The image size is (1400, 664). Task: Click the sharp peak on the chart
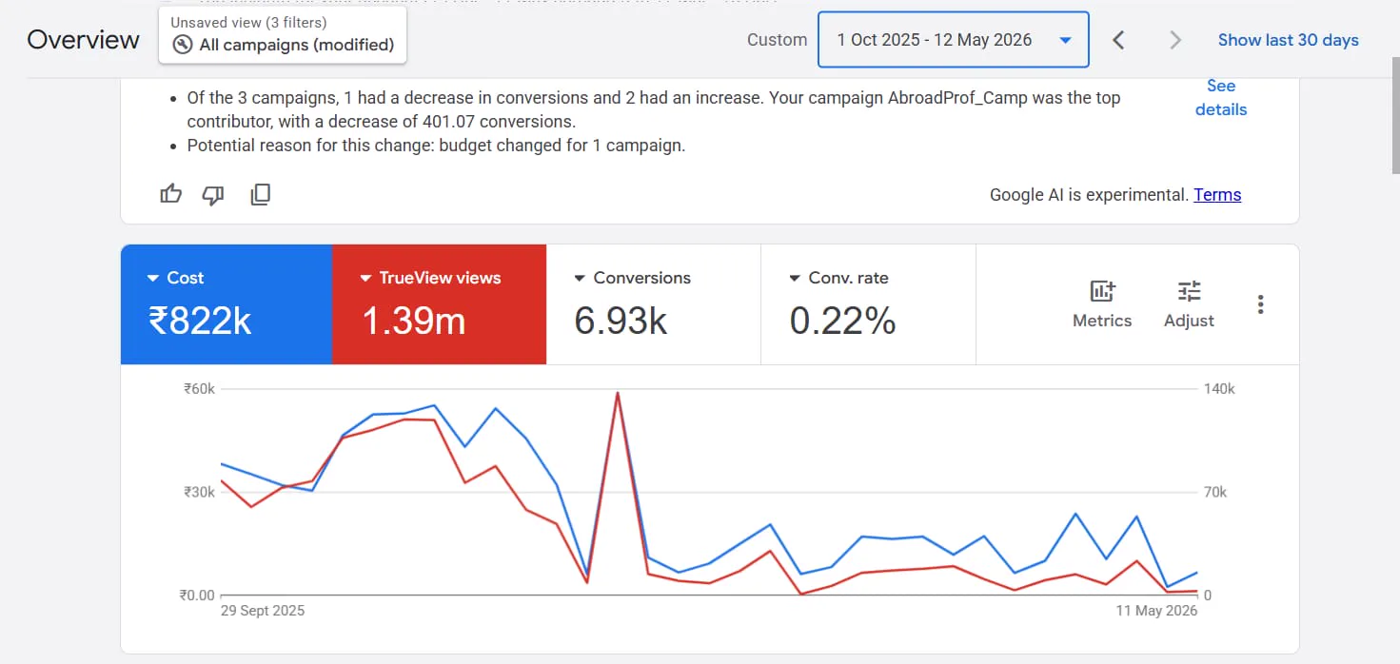618,393
